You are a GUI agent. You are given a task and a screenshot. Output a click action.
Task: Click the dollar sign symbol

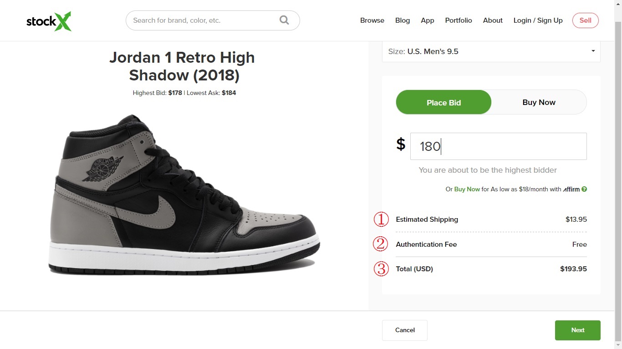coord(401,144)
